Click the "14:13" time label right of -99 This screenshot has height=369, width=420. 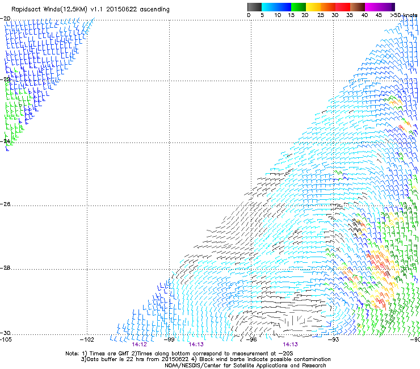pyautogui.click(x=196, y=345)
